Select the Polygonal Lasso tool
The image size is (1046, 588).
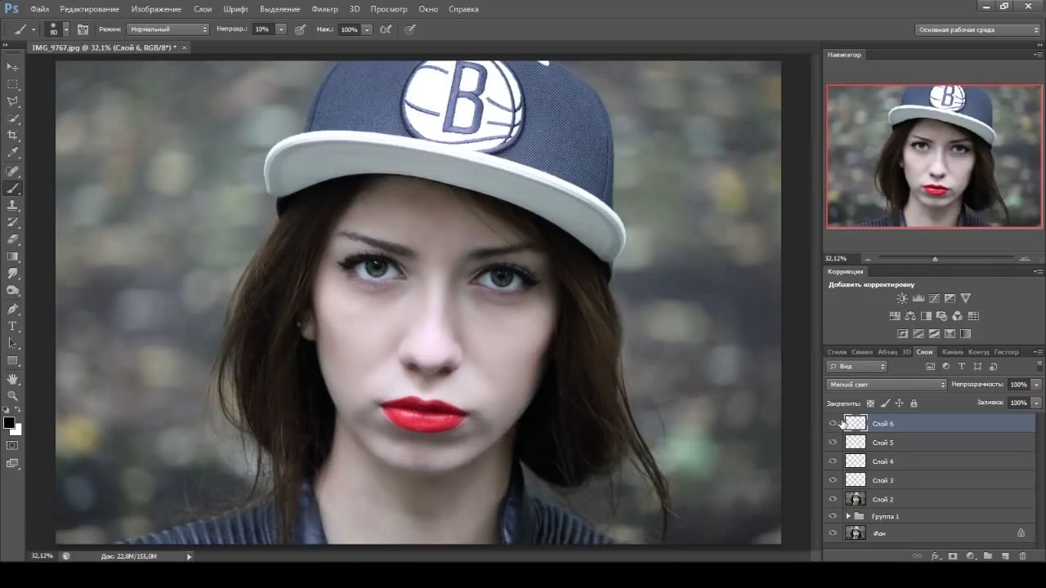pos(13,101)
